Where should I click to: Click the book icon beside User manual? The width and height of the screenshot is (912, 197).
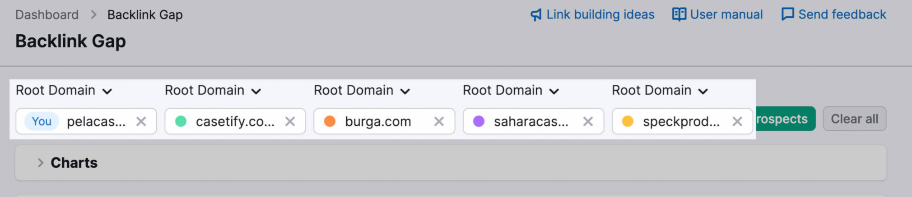click(679, 14)
